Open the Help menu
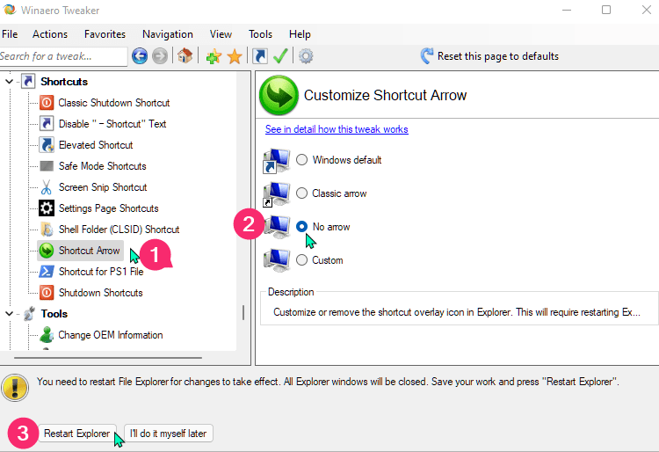 pos(300,34)
